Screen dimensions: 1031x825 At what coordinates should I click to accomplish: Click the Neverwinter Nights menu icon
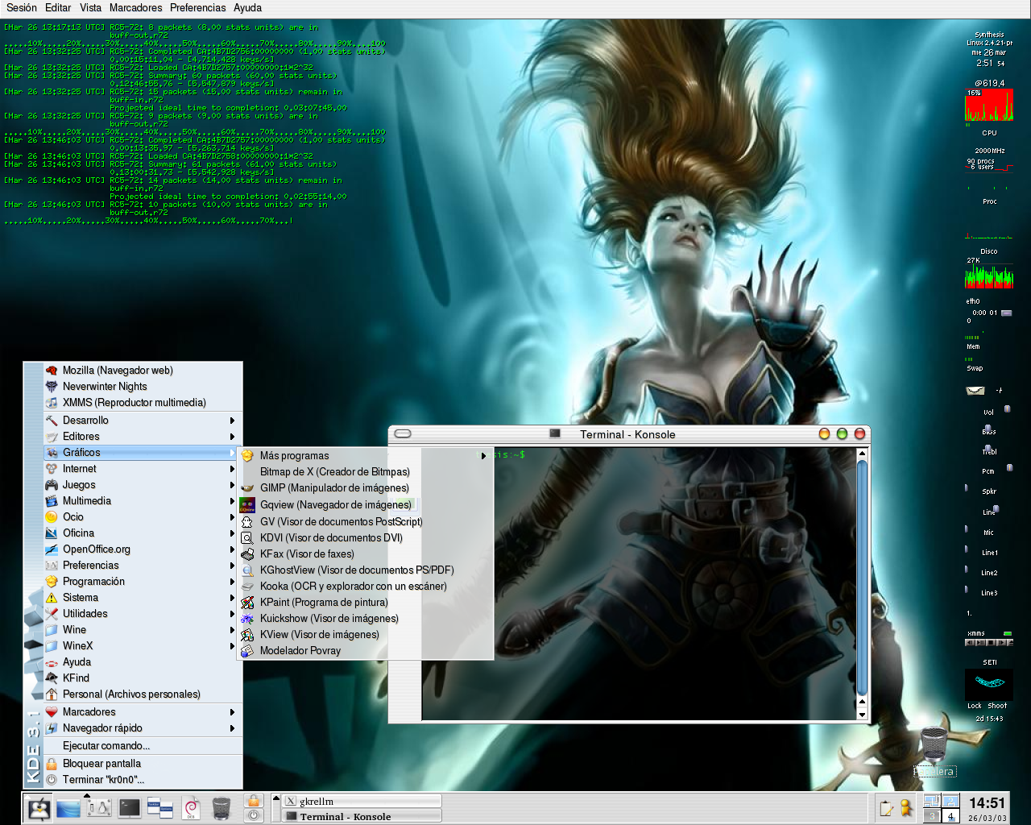click(x=52, y=387)
